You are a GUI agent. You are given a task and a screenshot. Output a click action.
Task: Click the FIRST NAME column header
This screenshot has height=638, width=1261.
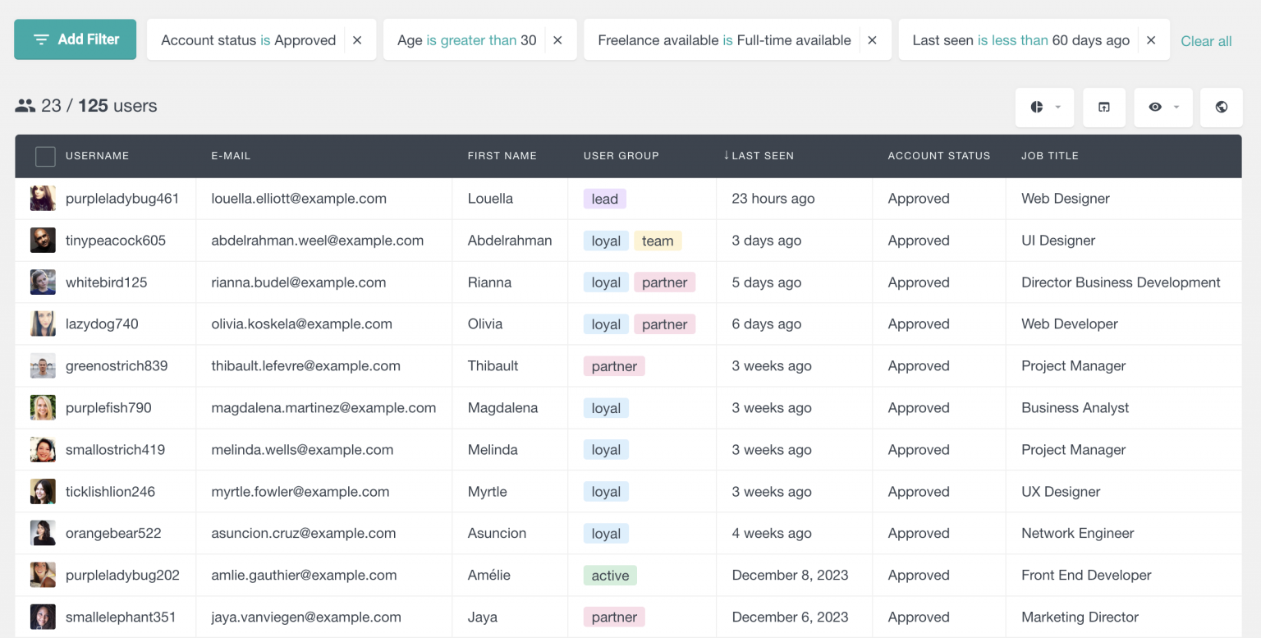pos(502,156)
